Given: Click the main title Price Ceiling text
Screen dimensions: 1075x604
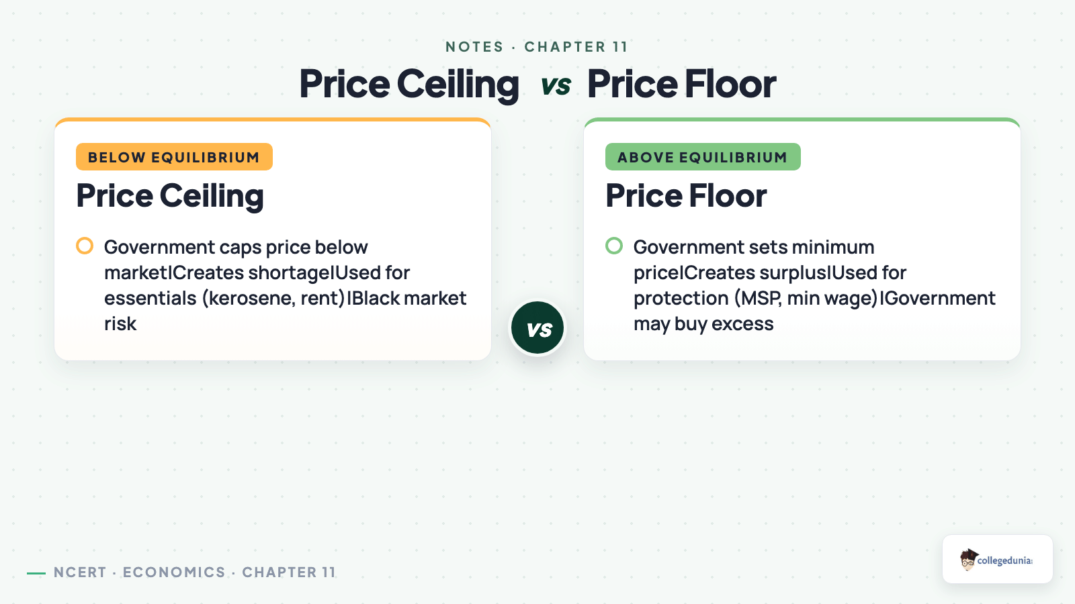Looking at the screenshot, I should point(409,85).
